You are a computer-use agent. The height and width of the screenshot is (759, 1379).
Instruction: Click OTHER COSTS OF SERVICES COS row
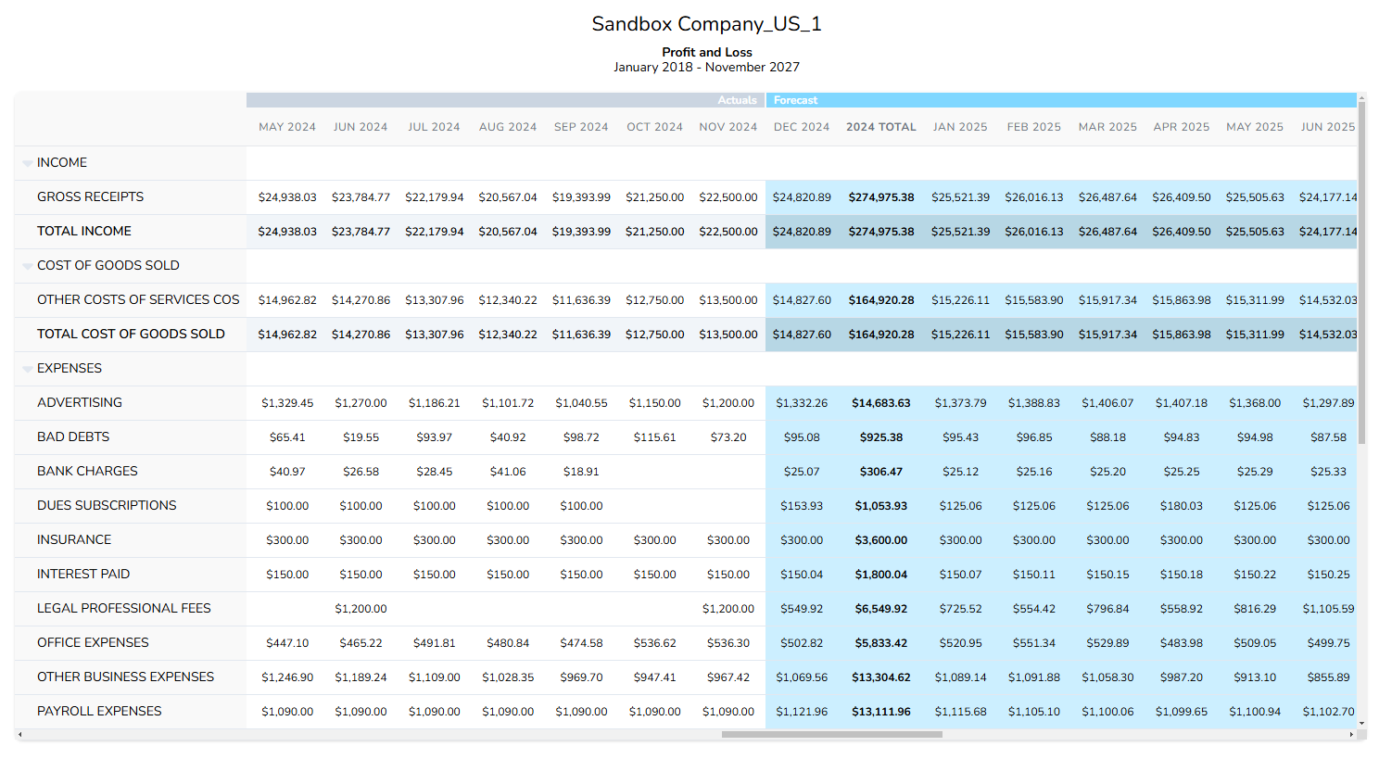138,300
